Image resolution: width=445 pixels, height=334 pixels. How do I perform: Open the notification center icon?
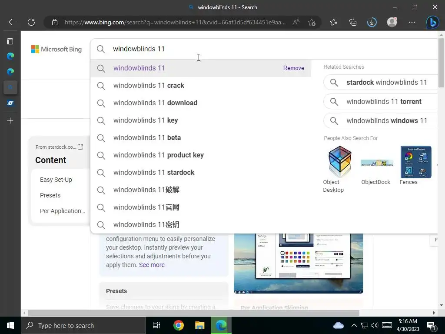(x=431, y=326)
